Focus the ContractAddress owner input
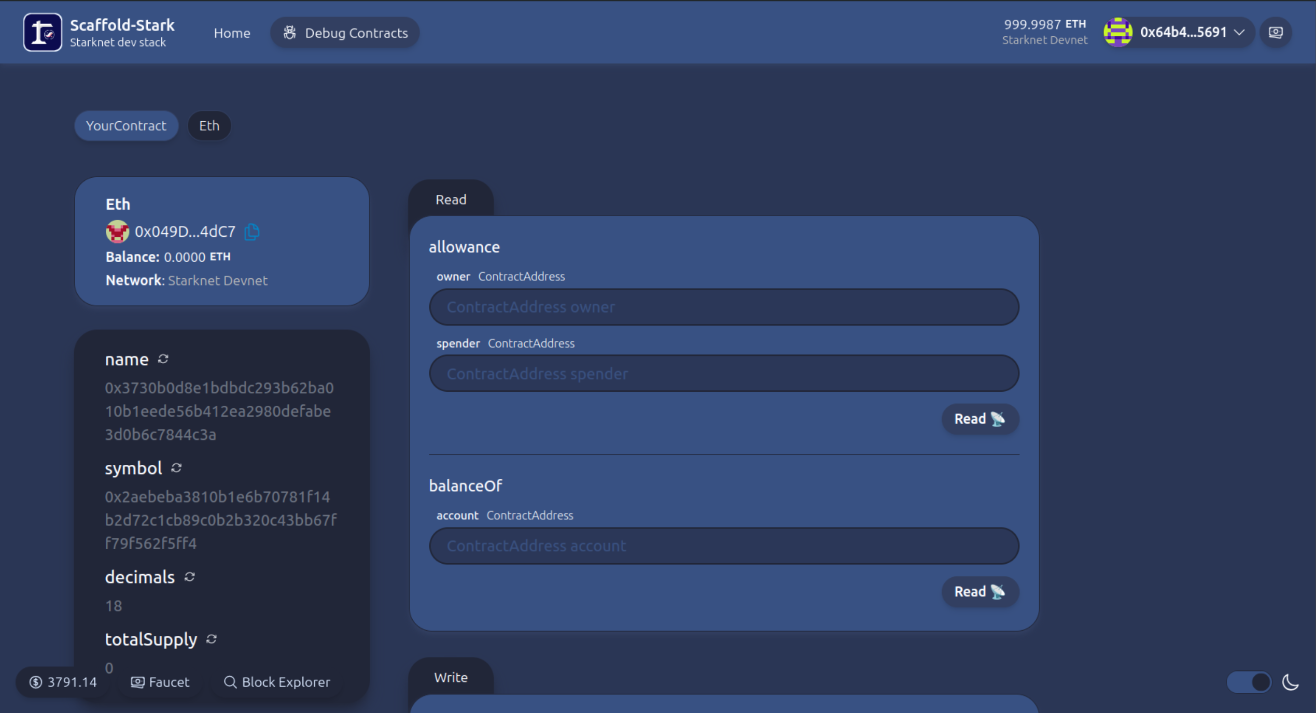Viewport: 1316px width, 713px height. 724,307
